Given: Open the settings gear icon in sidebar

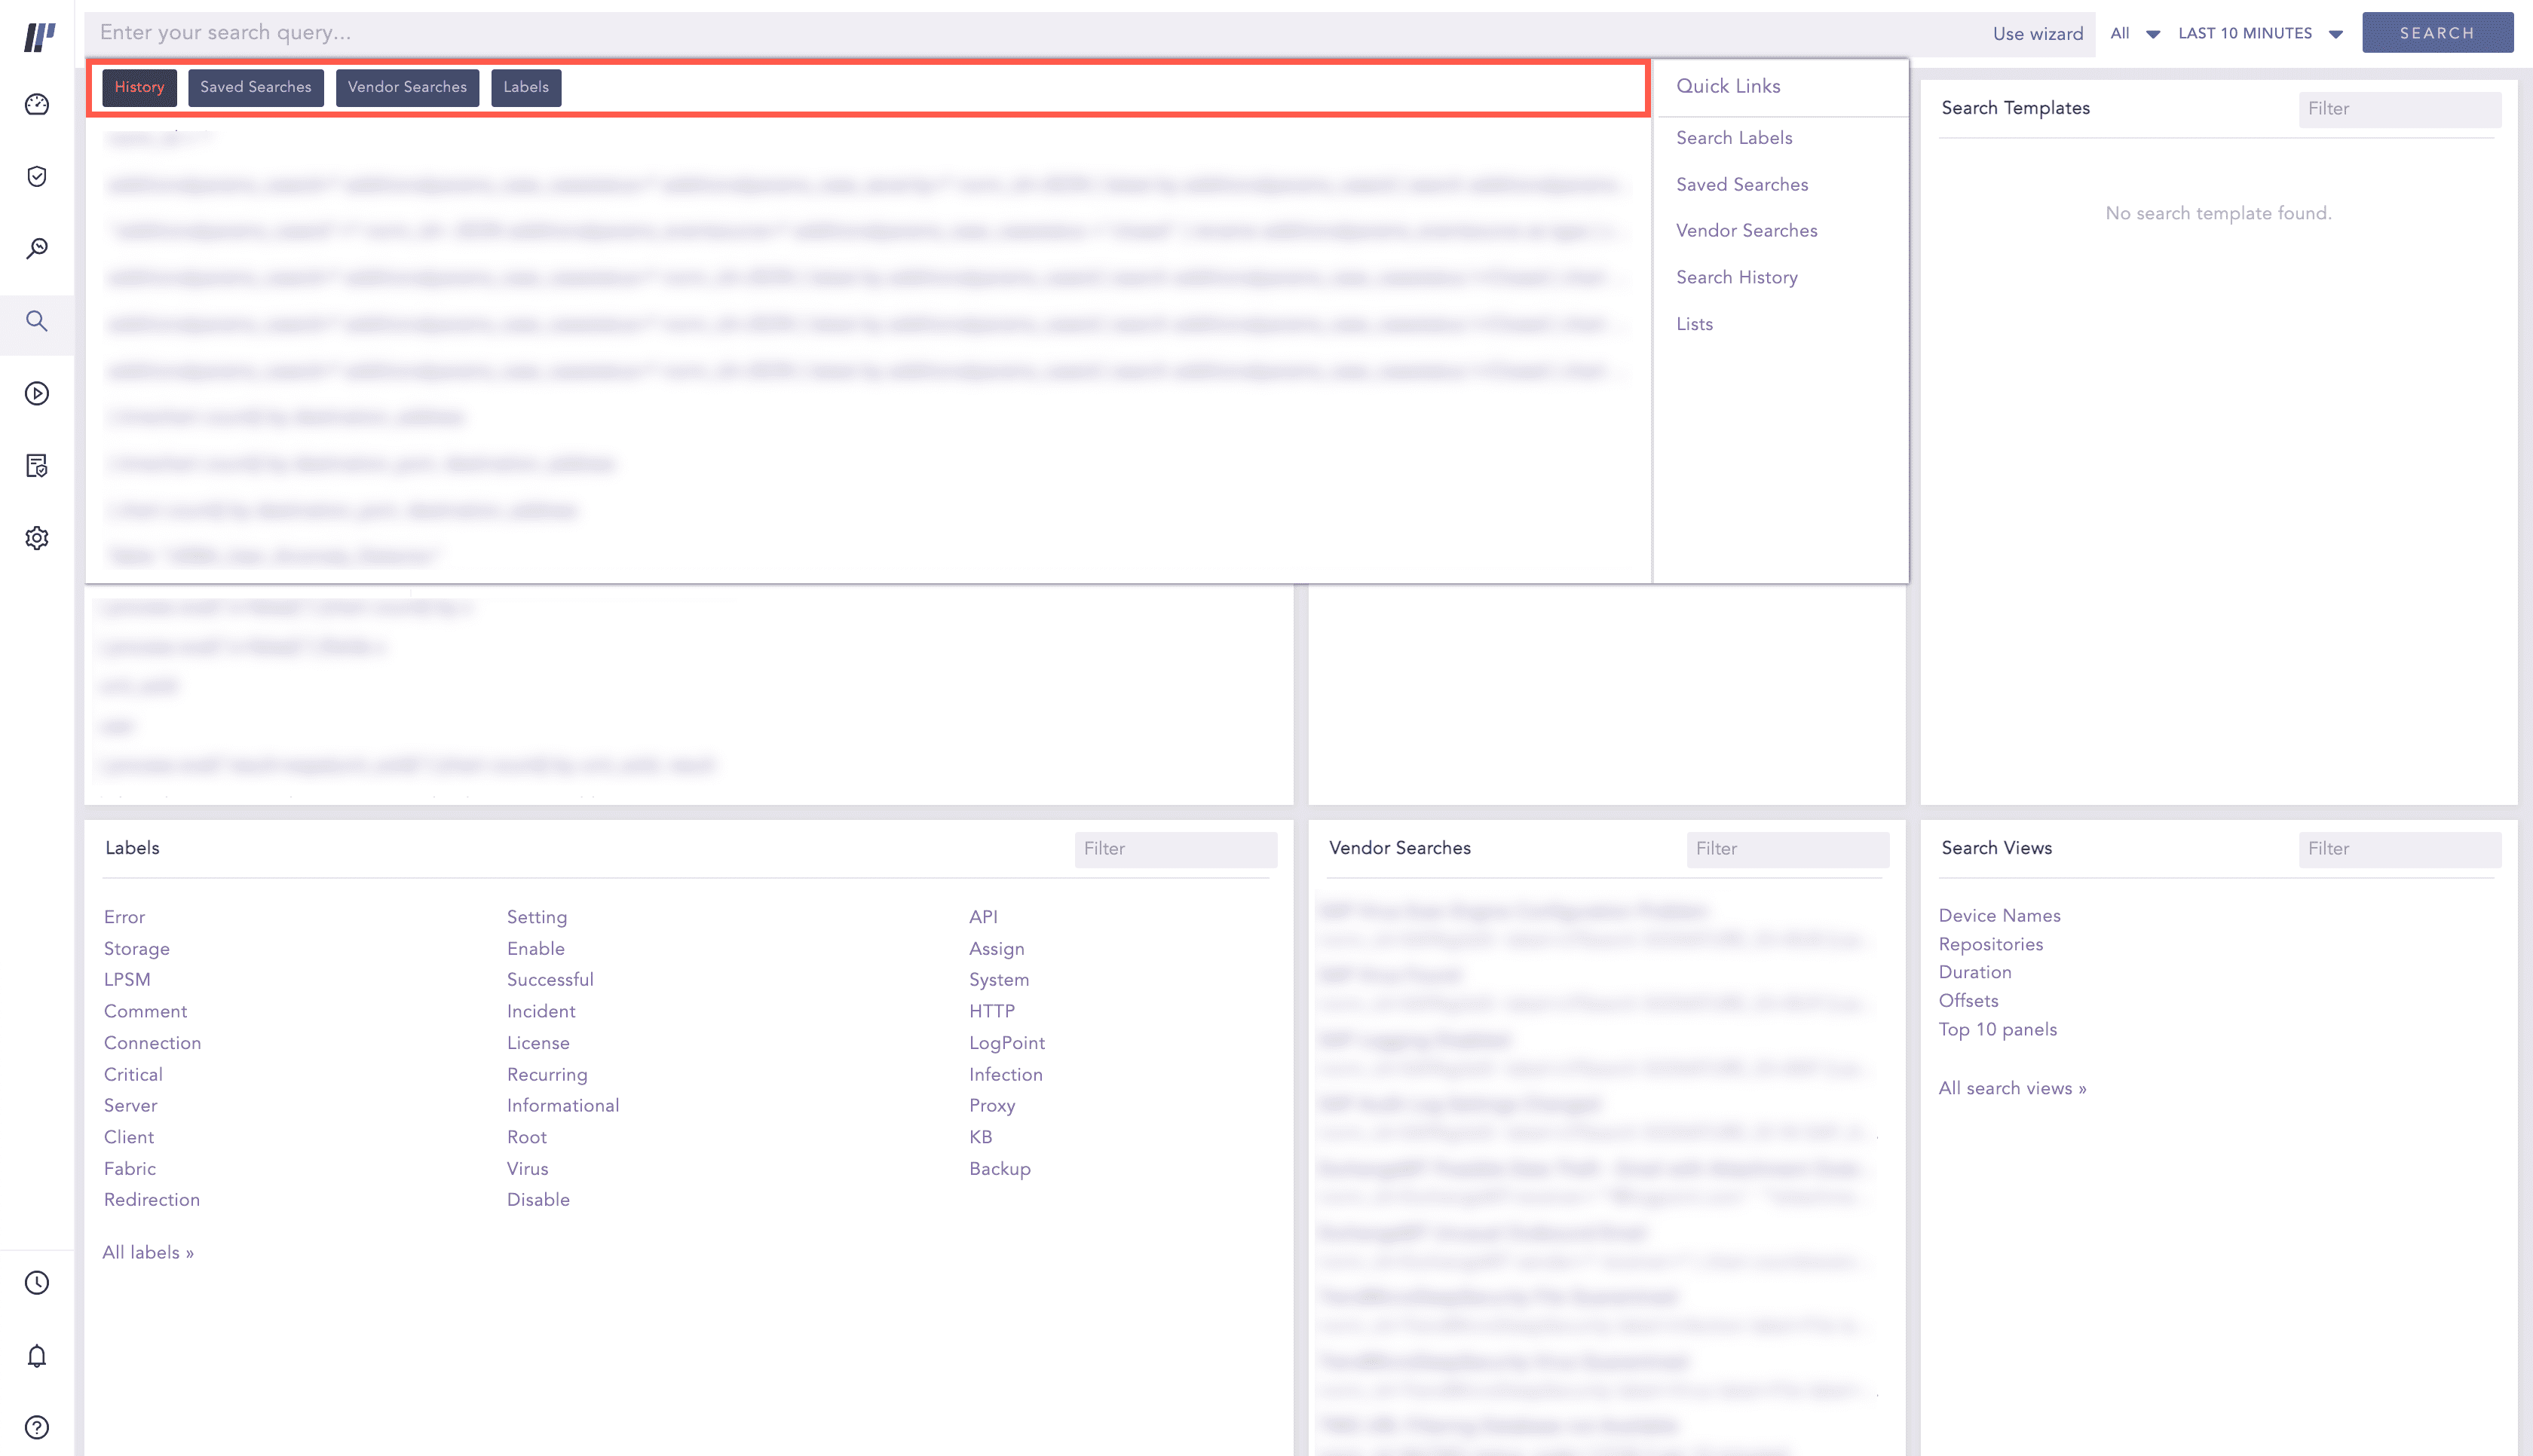Looking at the screenshot, I should (x=36, y=538).
